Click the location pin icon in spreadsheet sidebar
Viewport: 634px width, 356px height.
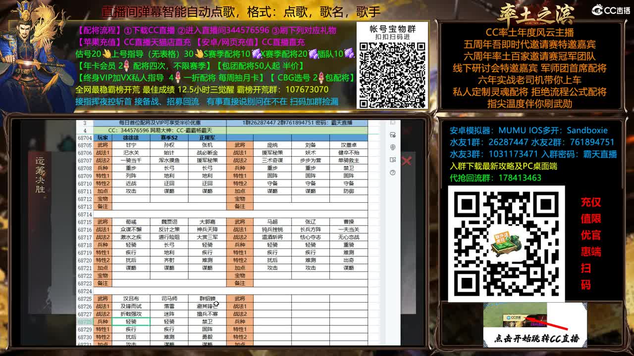393,147
